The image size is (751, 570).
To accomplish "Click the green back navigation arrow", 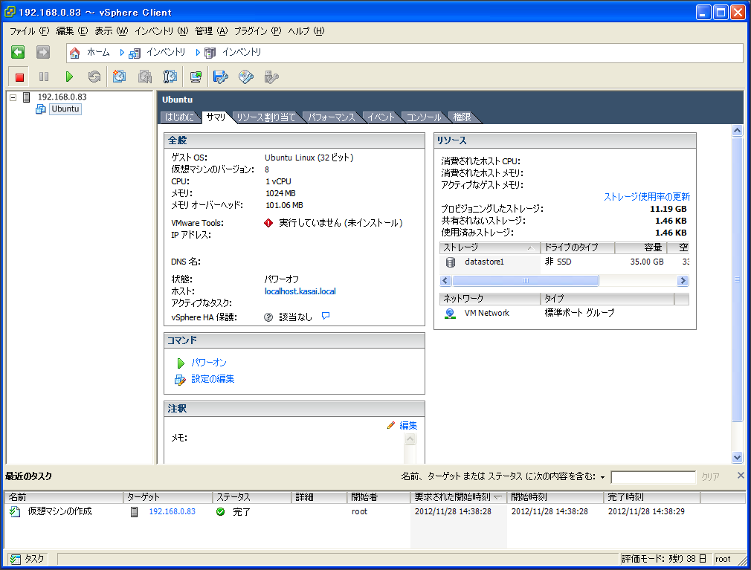I will pyautogui.click(x=18, y=52).
